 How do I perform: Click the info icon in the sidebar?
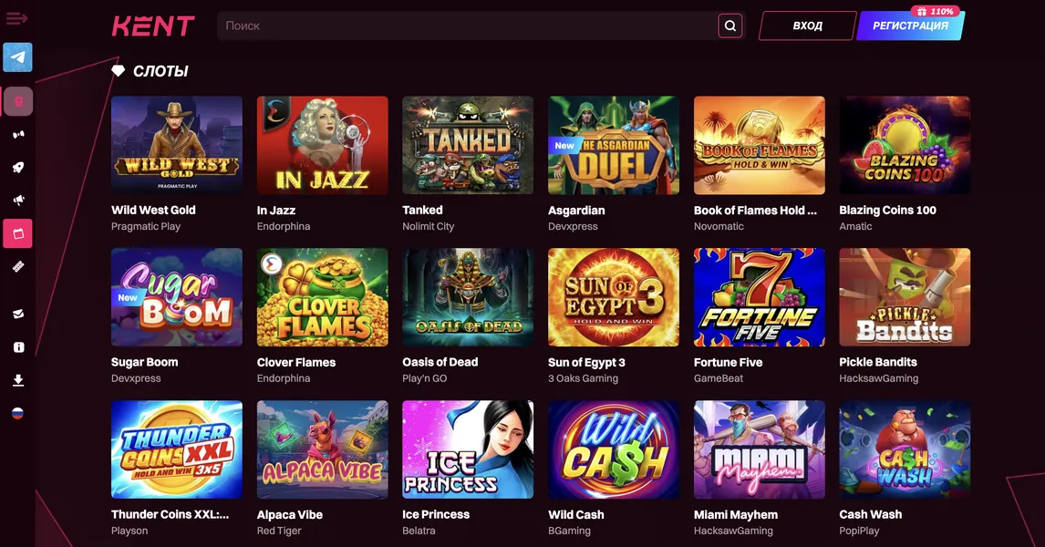(x=17, y=346)
